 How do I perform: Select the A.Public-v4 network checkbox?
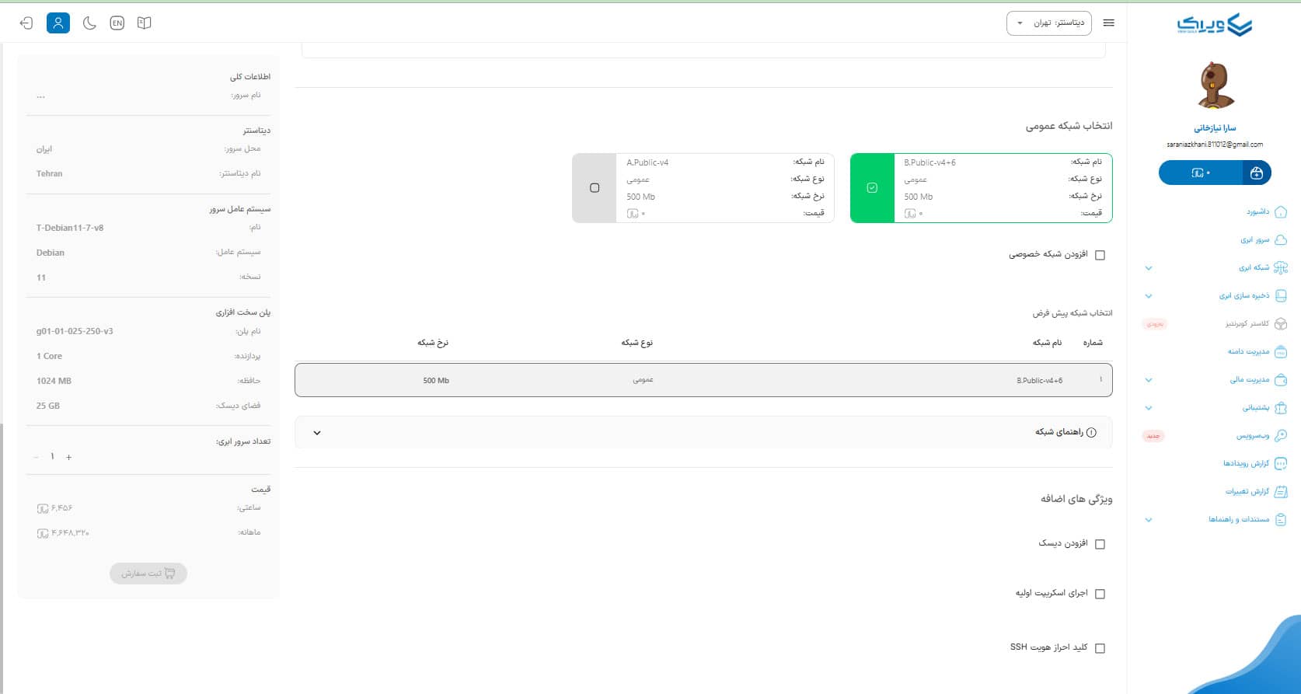(595, 188)
